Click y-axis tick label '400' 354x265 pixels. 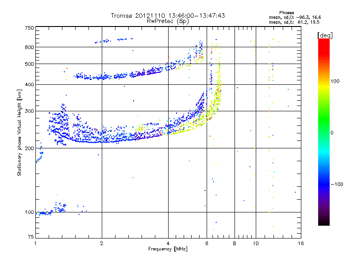coord(29,84)
